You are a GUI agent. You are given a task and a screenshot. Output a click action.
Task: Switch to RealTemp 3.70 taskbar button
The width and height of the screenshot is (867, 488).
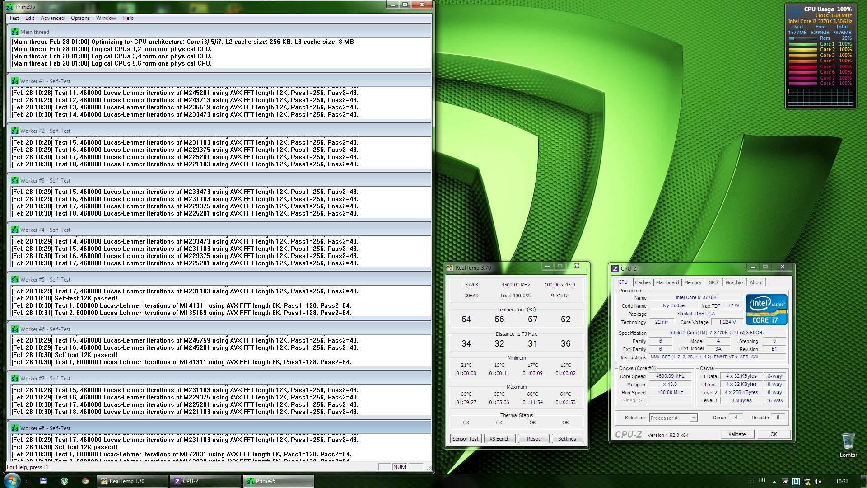coord(132,481)
